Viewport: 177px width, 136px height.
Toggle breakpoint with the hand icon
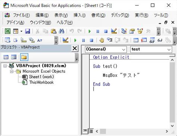click(x=102, y=40)
